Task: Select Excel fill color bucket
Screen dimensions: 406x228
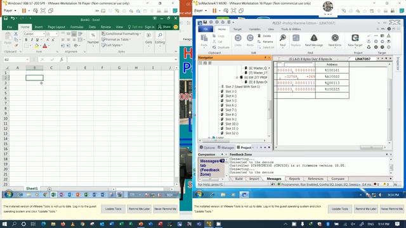Action: click(x=37, y=46)
